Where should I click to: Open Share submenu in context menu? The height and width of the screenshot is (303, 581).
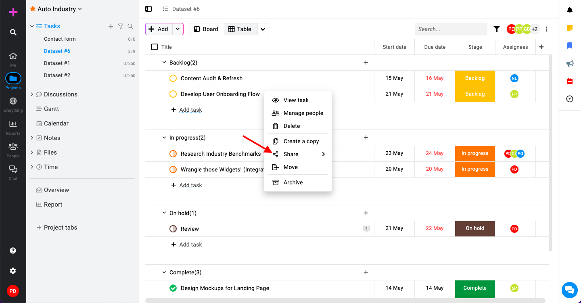[x=298, y=154]
